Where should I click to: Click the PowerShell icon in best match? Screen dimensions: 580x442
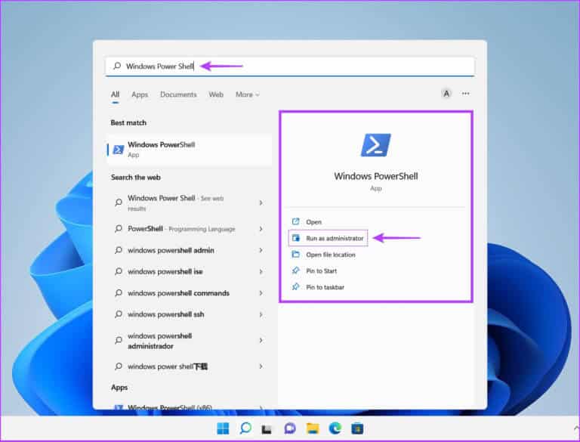[x=118, y=150]
